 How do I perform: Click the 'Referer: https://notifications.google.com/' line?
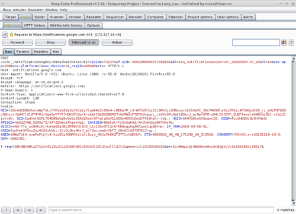(x=43, y=86)
